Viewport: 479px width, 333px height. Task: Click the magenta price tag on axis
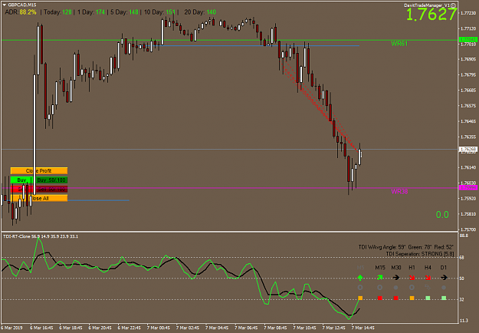(468, 187)
